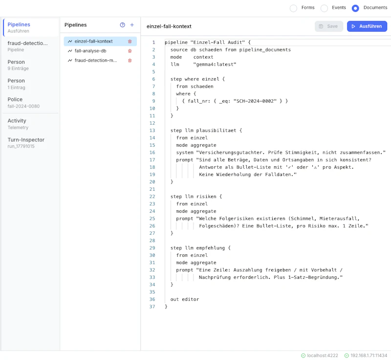Open the Turn-Inspector run sidebar entry

[x=31, y=143]
